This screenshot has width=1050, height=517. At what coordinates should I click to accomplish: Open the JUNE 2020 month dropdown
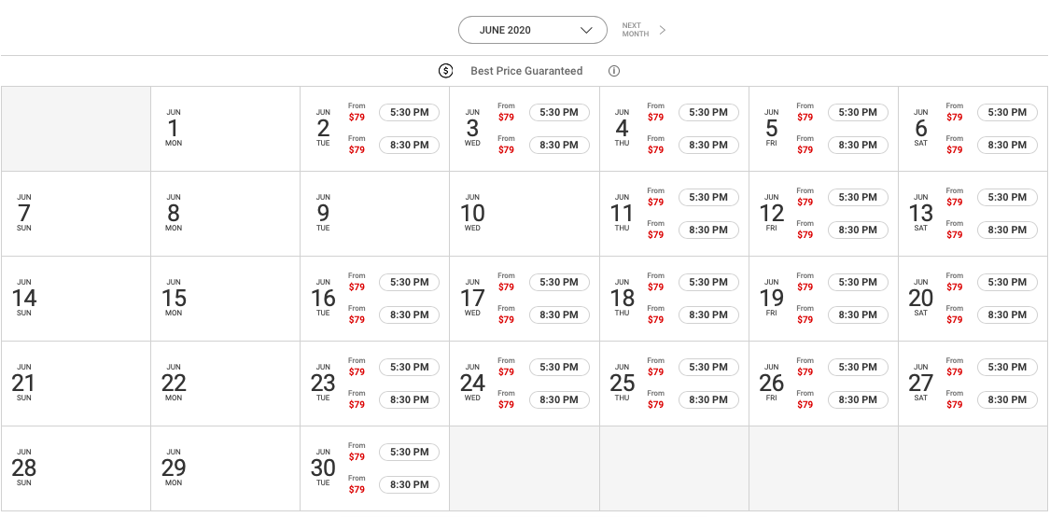[532, 30]
